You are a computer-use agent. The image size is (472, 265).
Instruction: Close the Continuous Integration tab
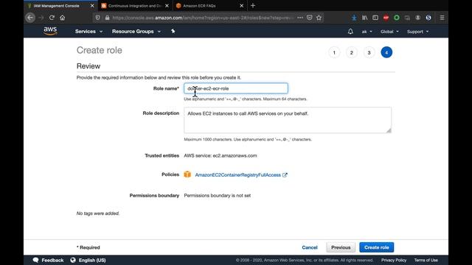[x=167, y=6]
